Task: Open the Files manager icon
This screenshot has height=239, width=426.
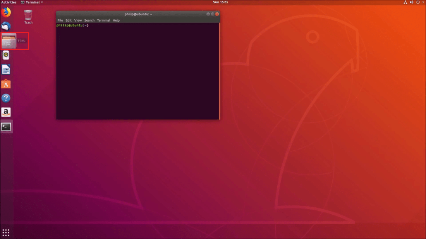Action: coord(9,41)
